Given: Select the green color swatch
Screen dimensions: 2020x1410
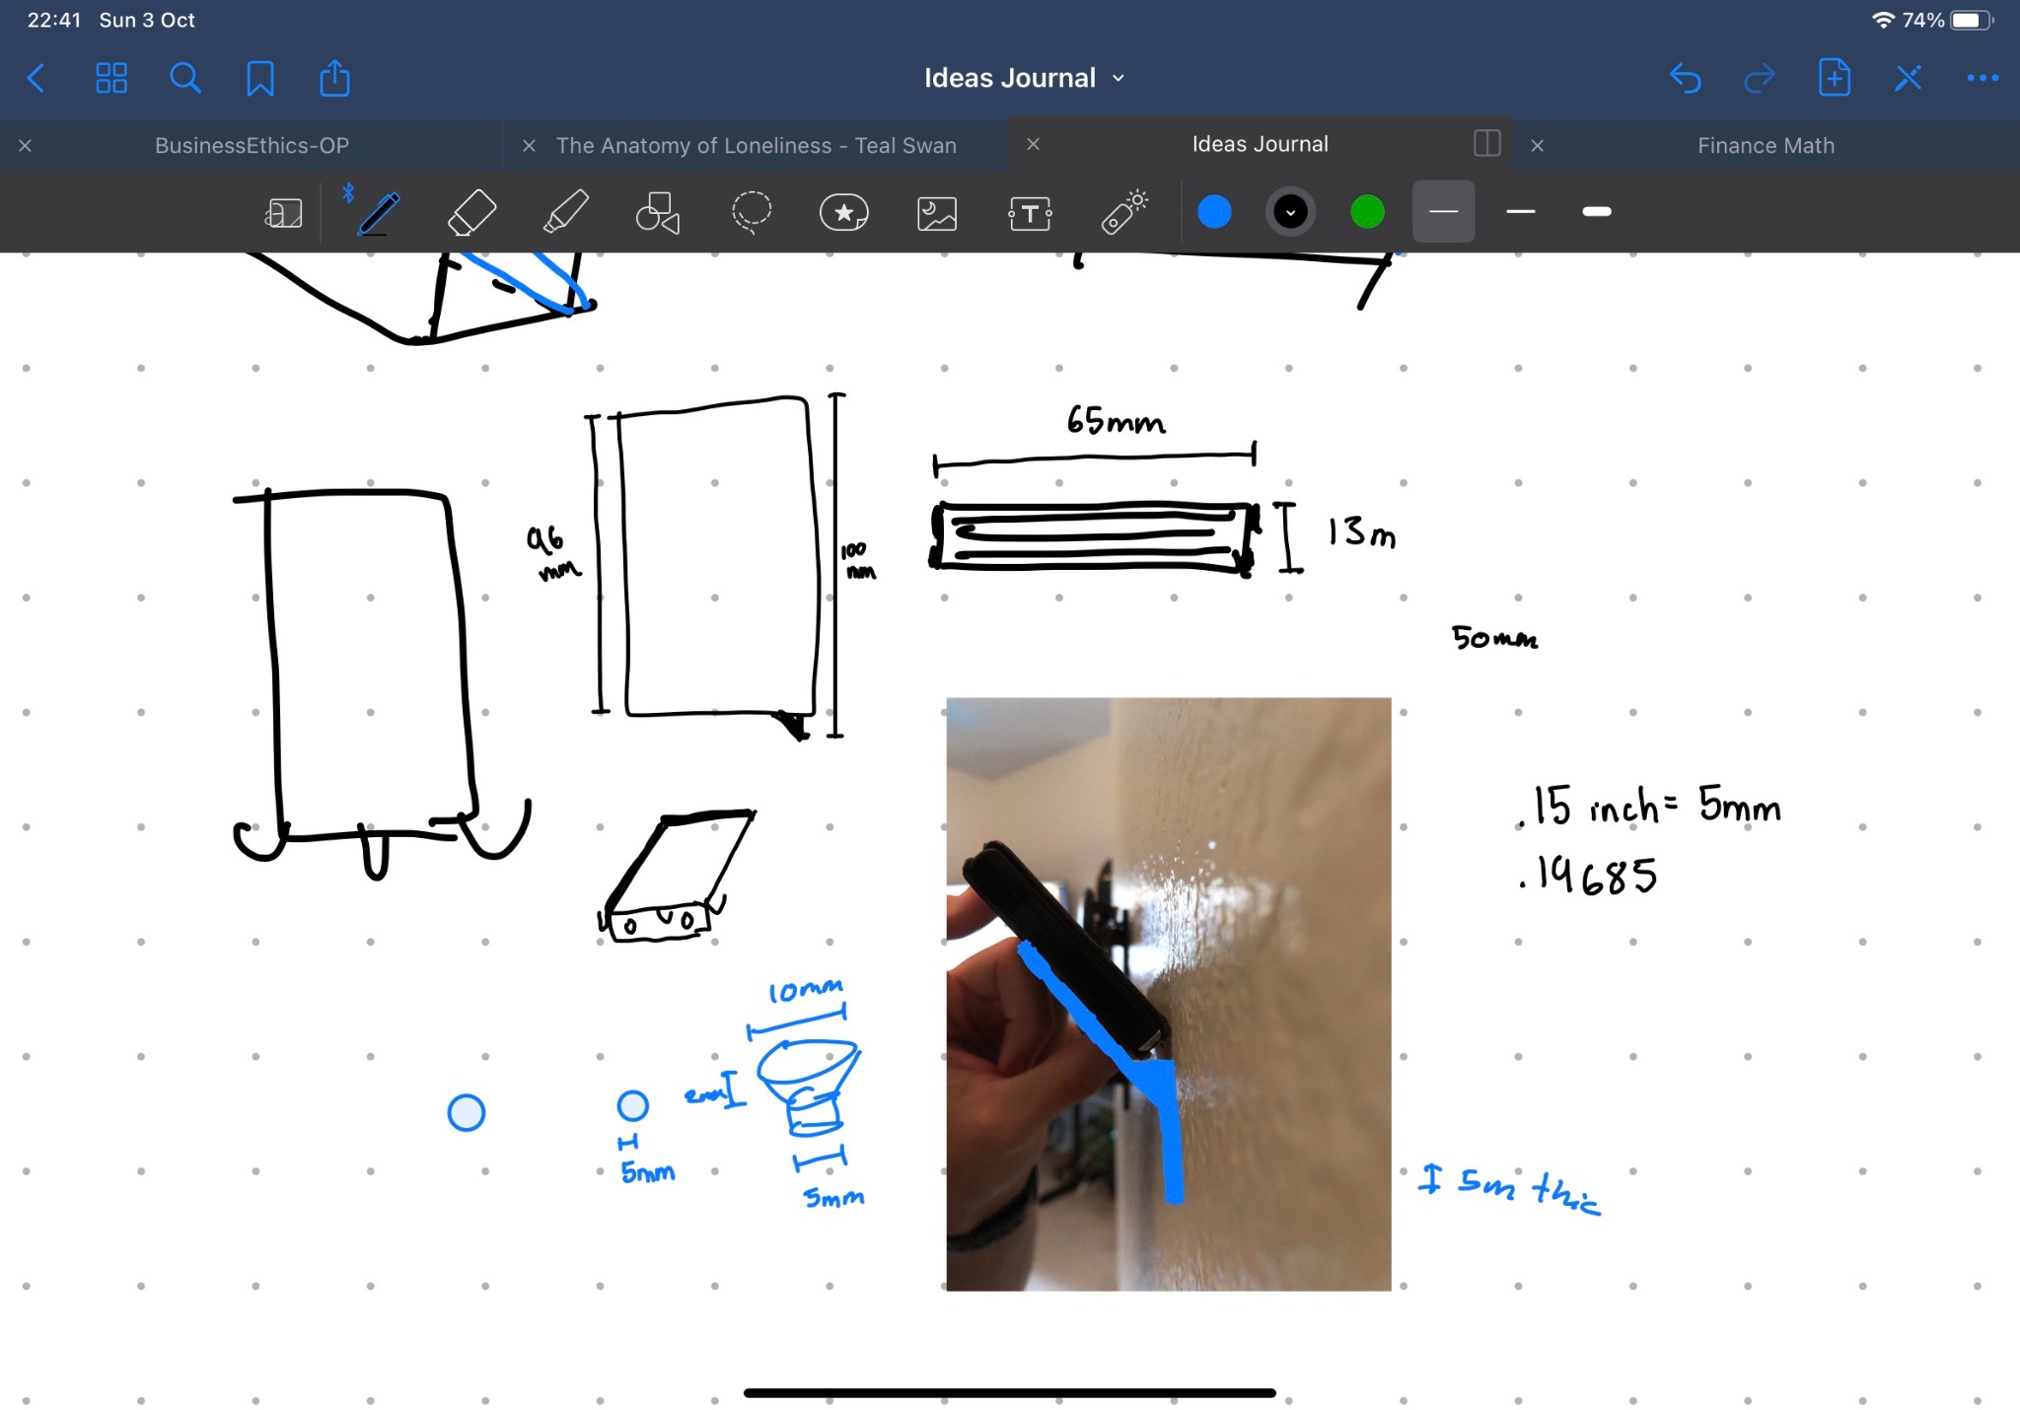Looking at the screenshot, I should (x=1366, y=211).
